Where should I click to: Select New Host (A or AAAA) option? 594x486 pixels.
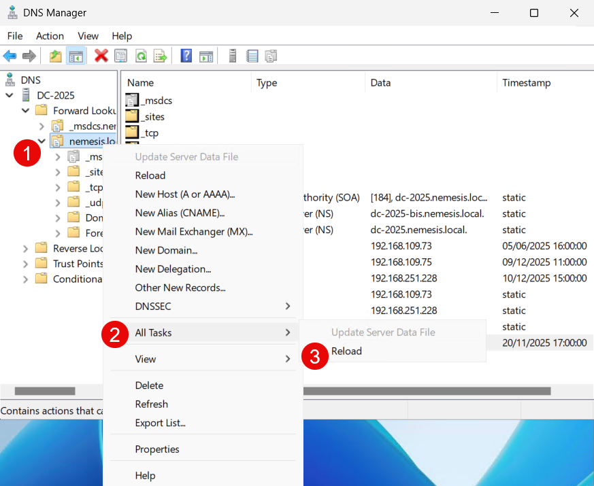pyautogui.click(x=184, y=194)
